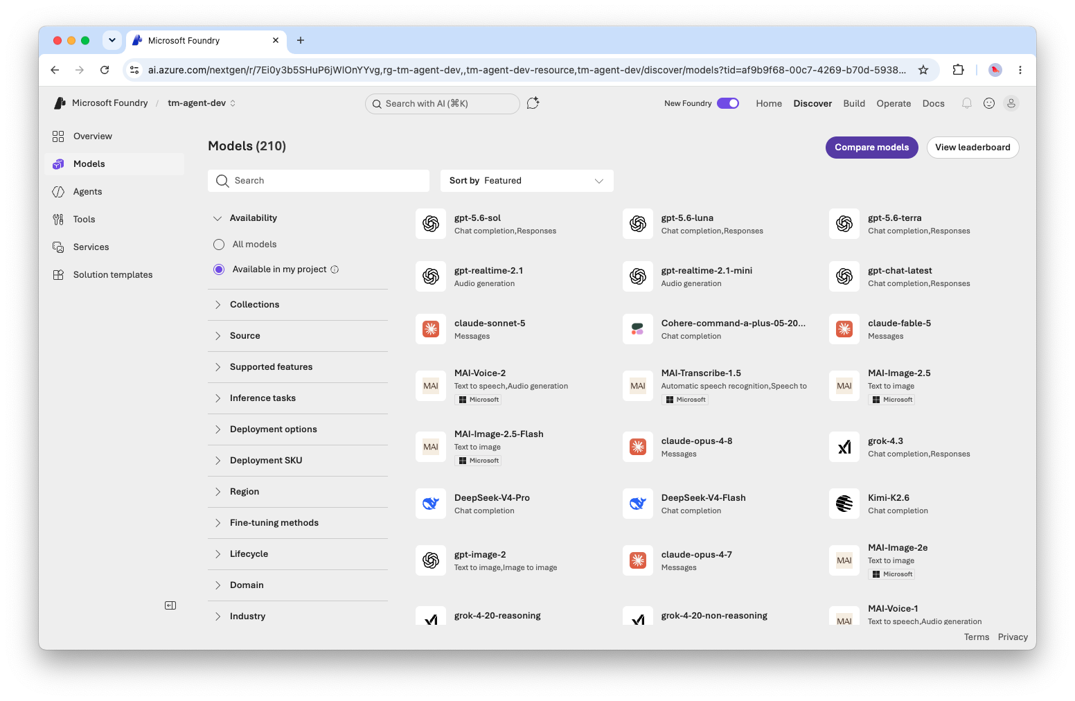1075x701 pixels.
Task: Switch to the Operate tab
Action: 894,103
